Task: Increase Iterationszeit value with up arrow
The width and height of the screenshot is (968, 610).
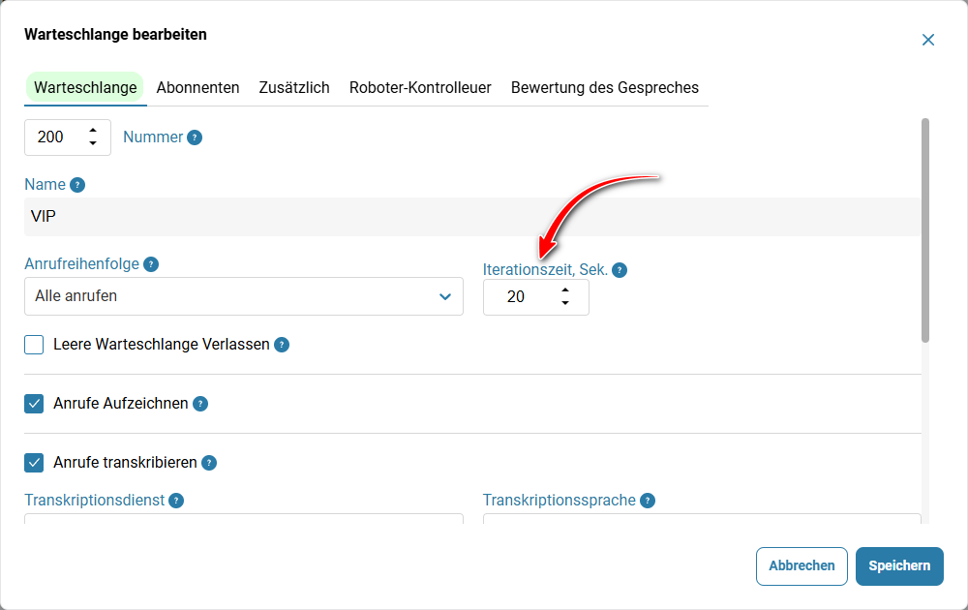Action: (565, 290)
